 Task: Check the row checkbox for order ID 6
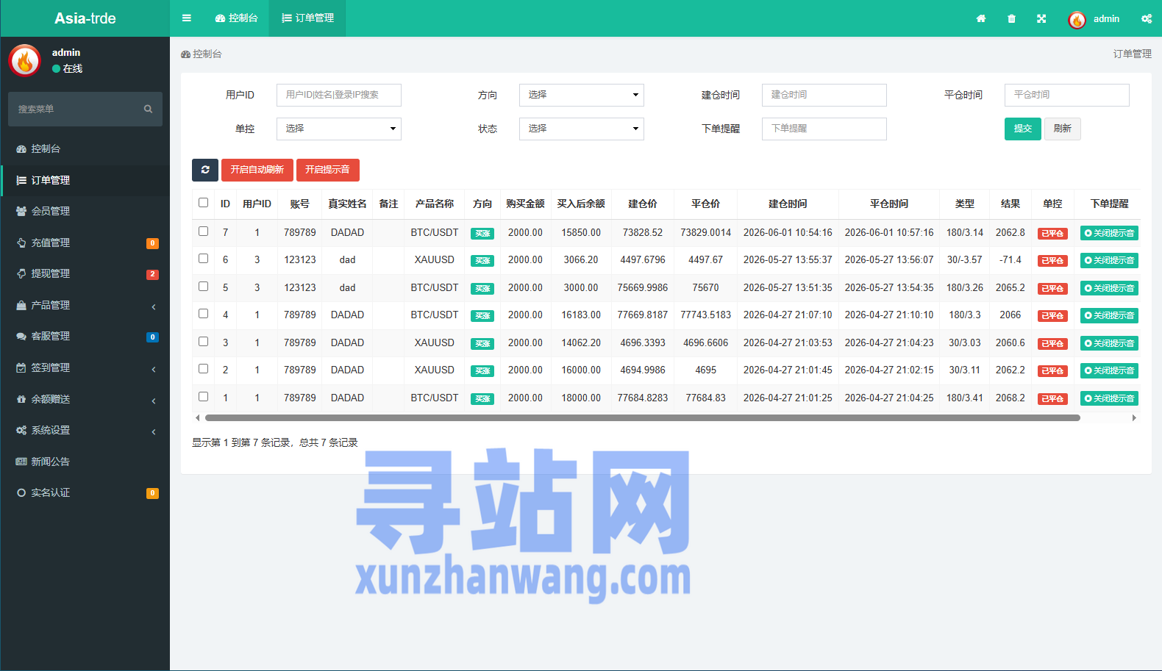pyautogui.click(x=204, y=259)
